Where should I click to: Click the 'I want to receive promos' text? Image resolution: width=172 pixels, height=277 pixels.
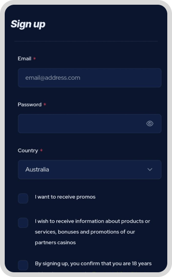pos(65,197)
